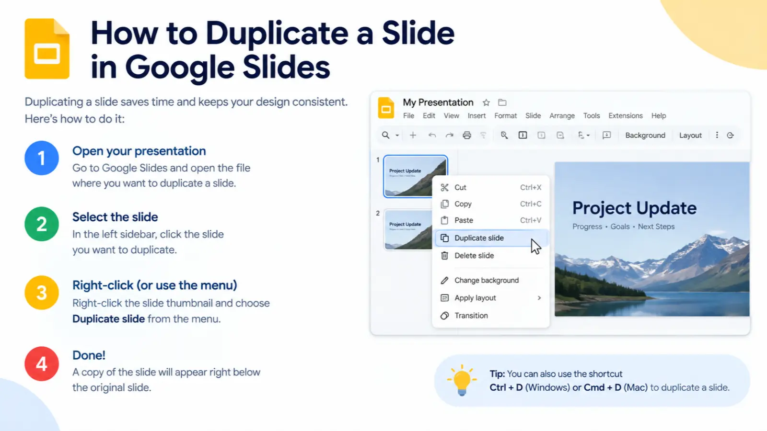
Task: Choose Change background in the context menu
Action: (x=491, y=281)
